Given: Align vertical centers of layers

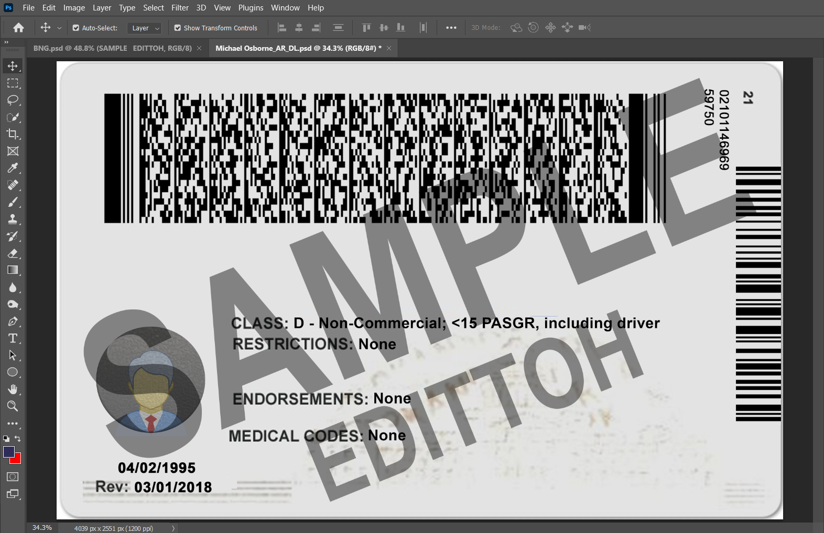Looking at the screenshot, I should click(x=384, y=28).
